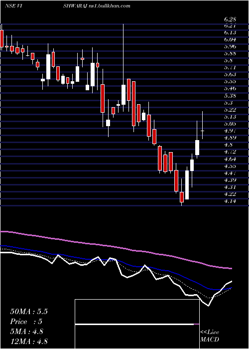Click the 12MA : 4.8 legend text
Image resolution: width=249 pixels, height=349 pixels.
(29, 341)
